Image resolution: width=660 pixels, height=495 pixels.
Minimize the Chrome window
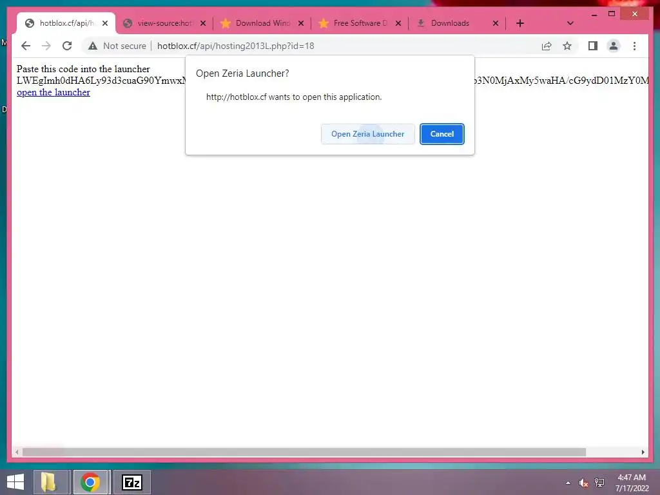[594, 14]
